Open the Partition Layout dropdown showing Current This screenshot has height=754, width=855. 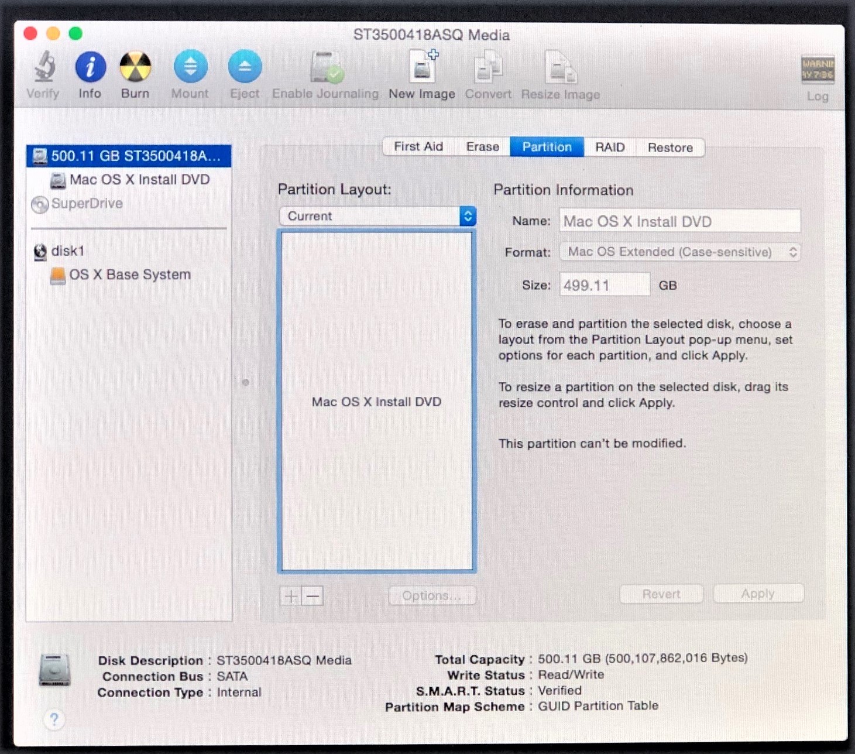click(377, 216)
